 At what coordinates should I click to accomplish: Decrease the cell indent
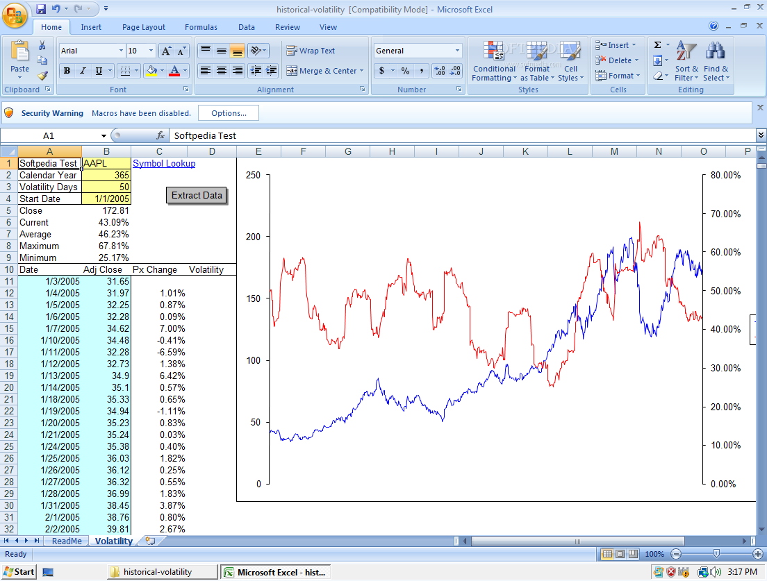(x=256, y=71)
